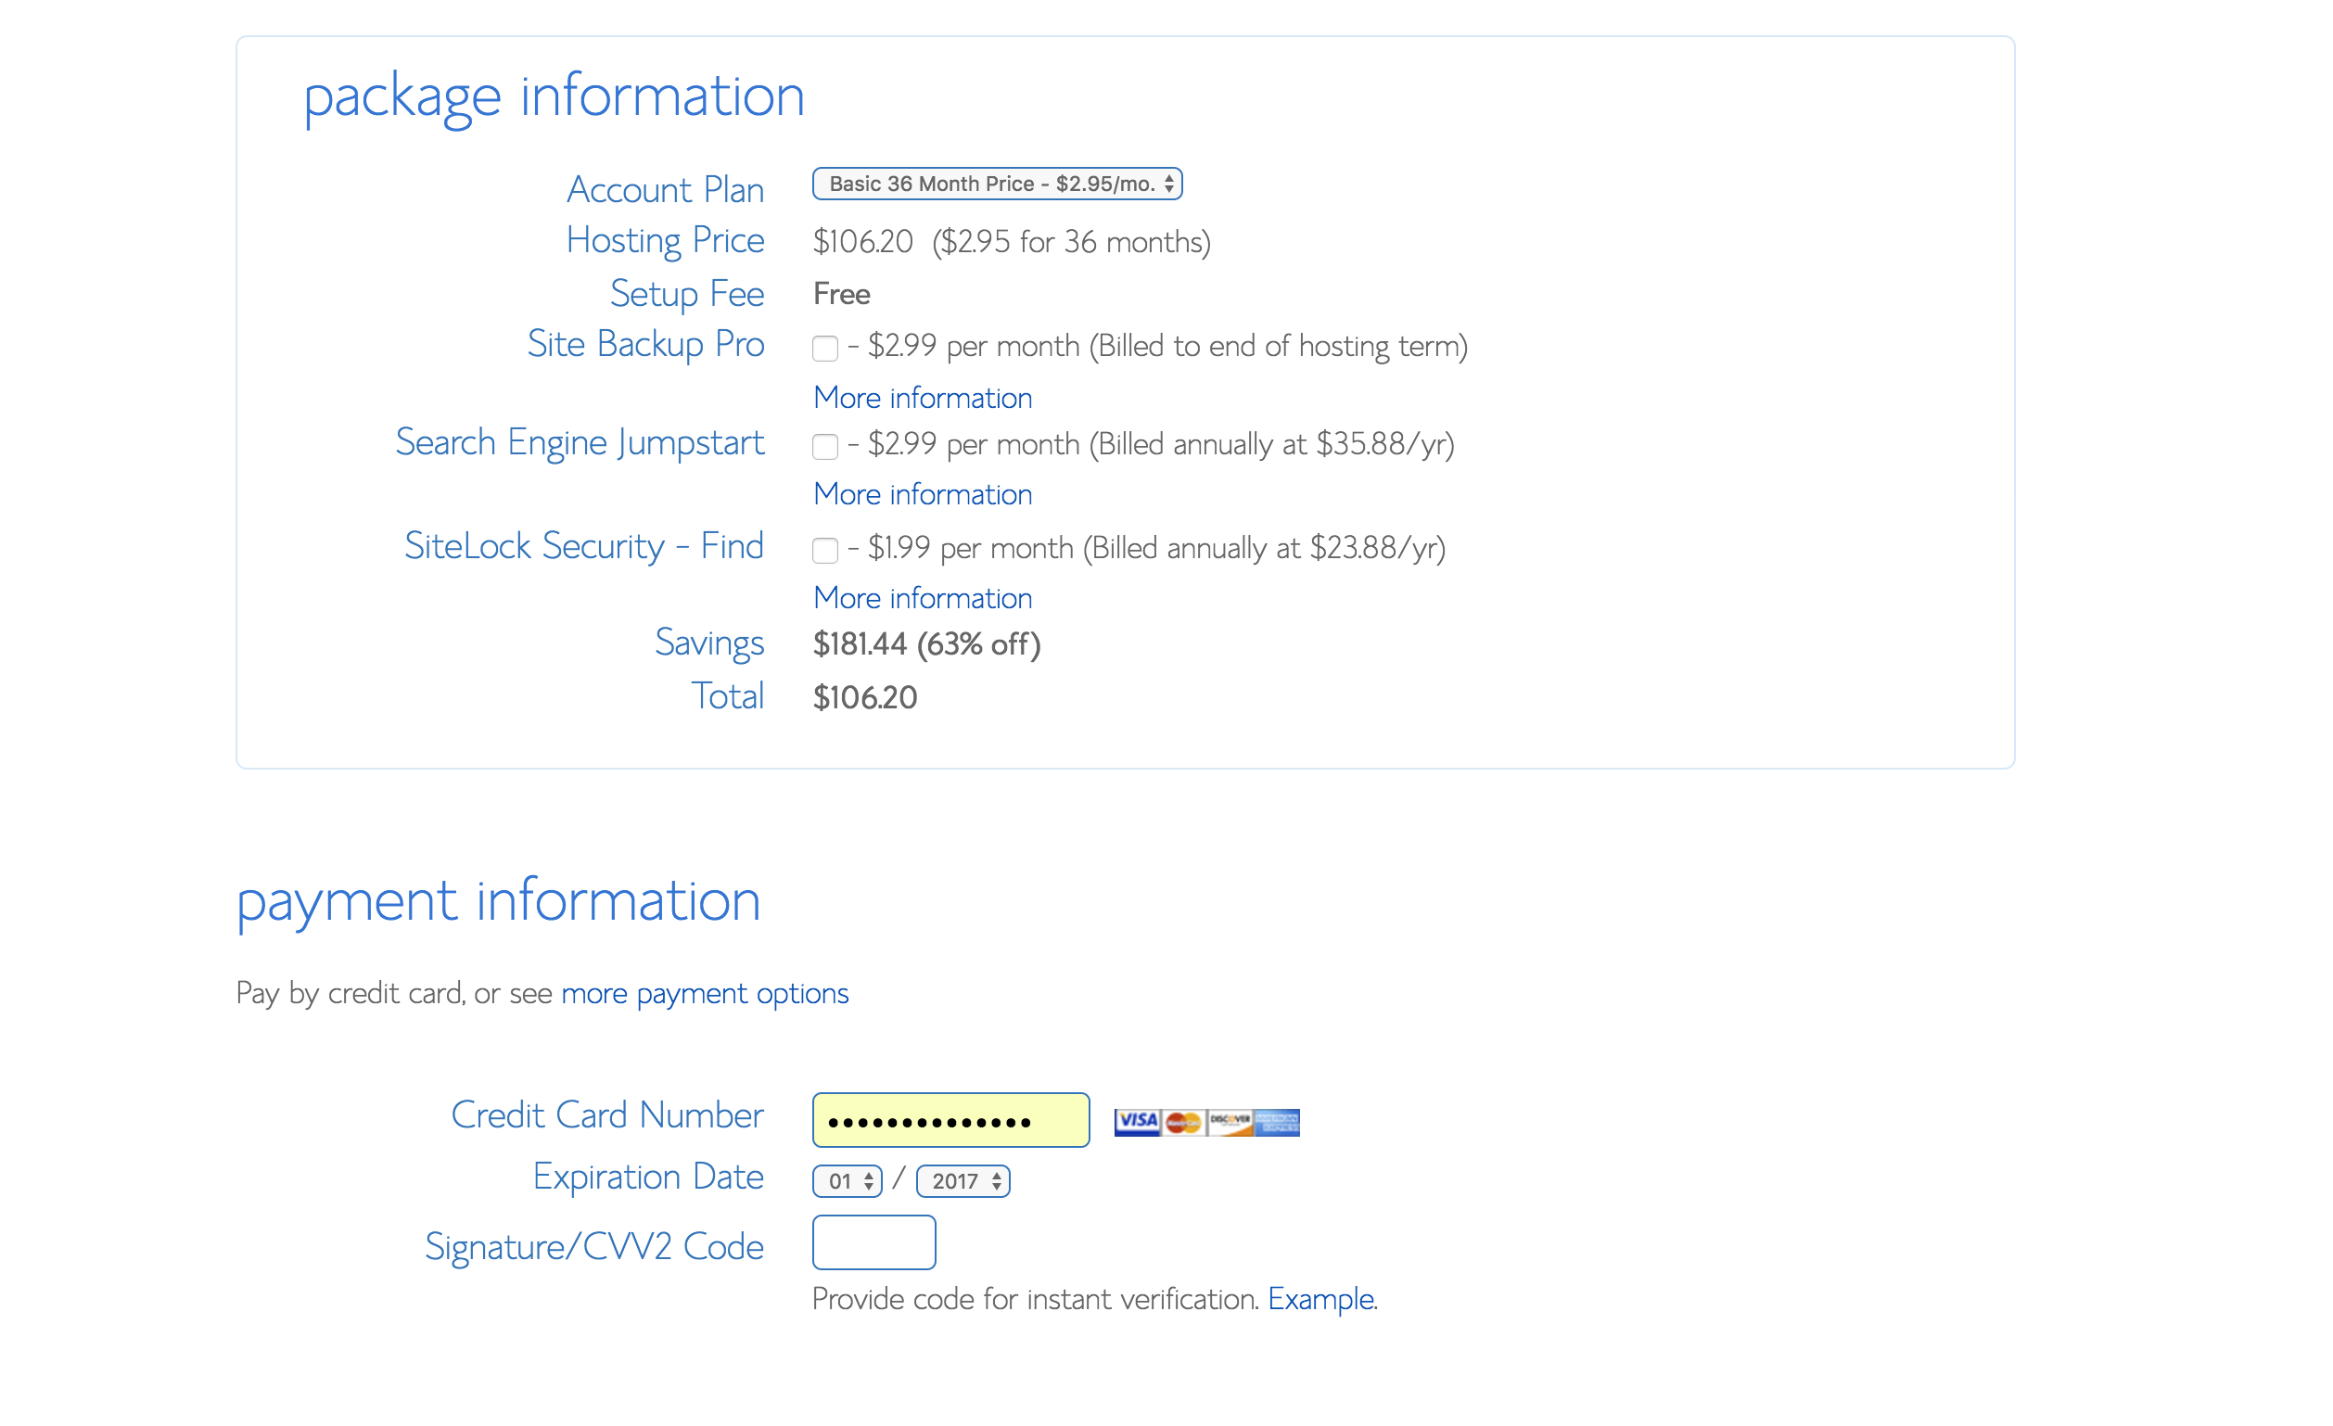Enable the Site Backup Pro checkbox
2333x1426 pixels.
pyautogui.click(x=823, y=349)
